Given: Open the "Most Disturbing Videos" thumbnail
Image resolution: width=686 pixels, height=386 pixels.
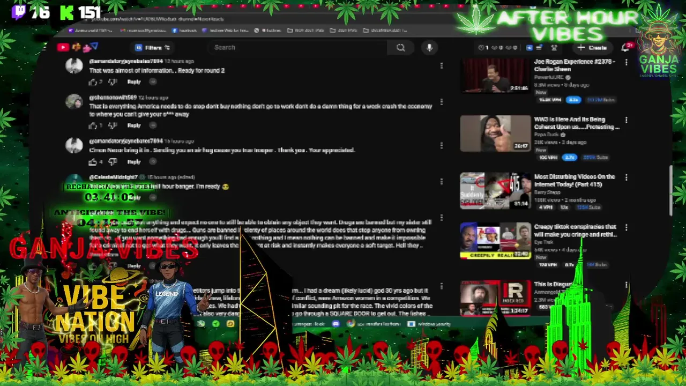Looking at the screenshot, I should pyautogui.click(x=495, y=190).
